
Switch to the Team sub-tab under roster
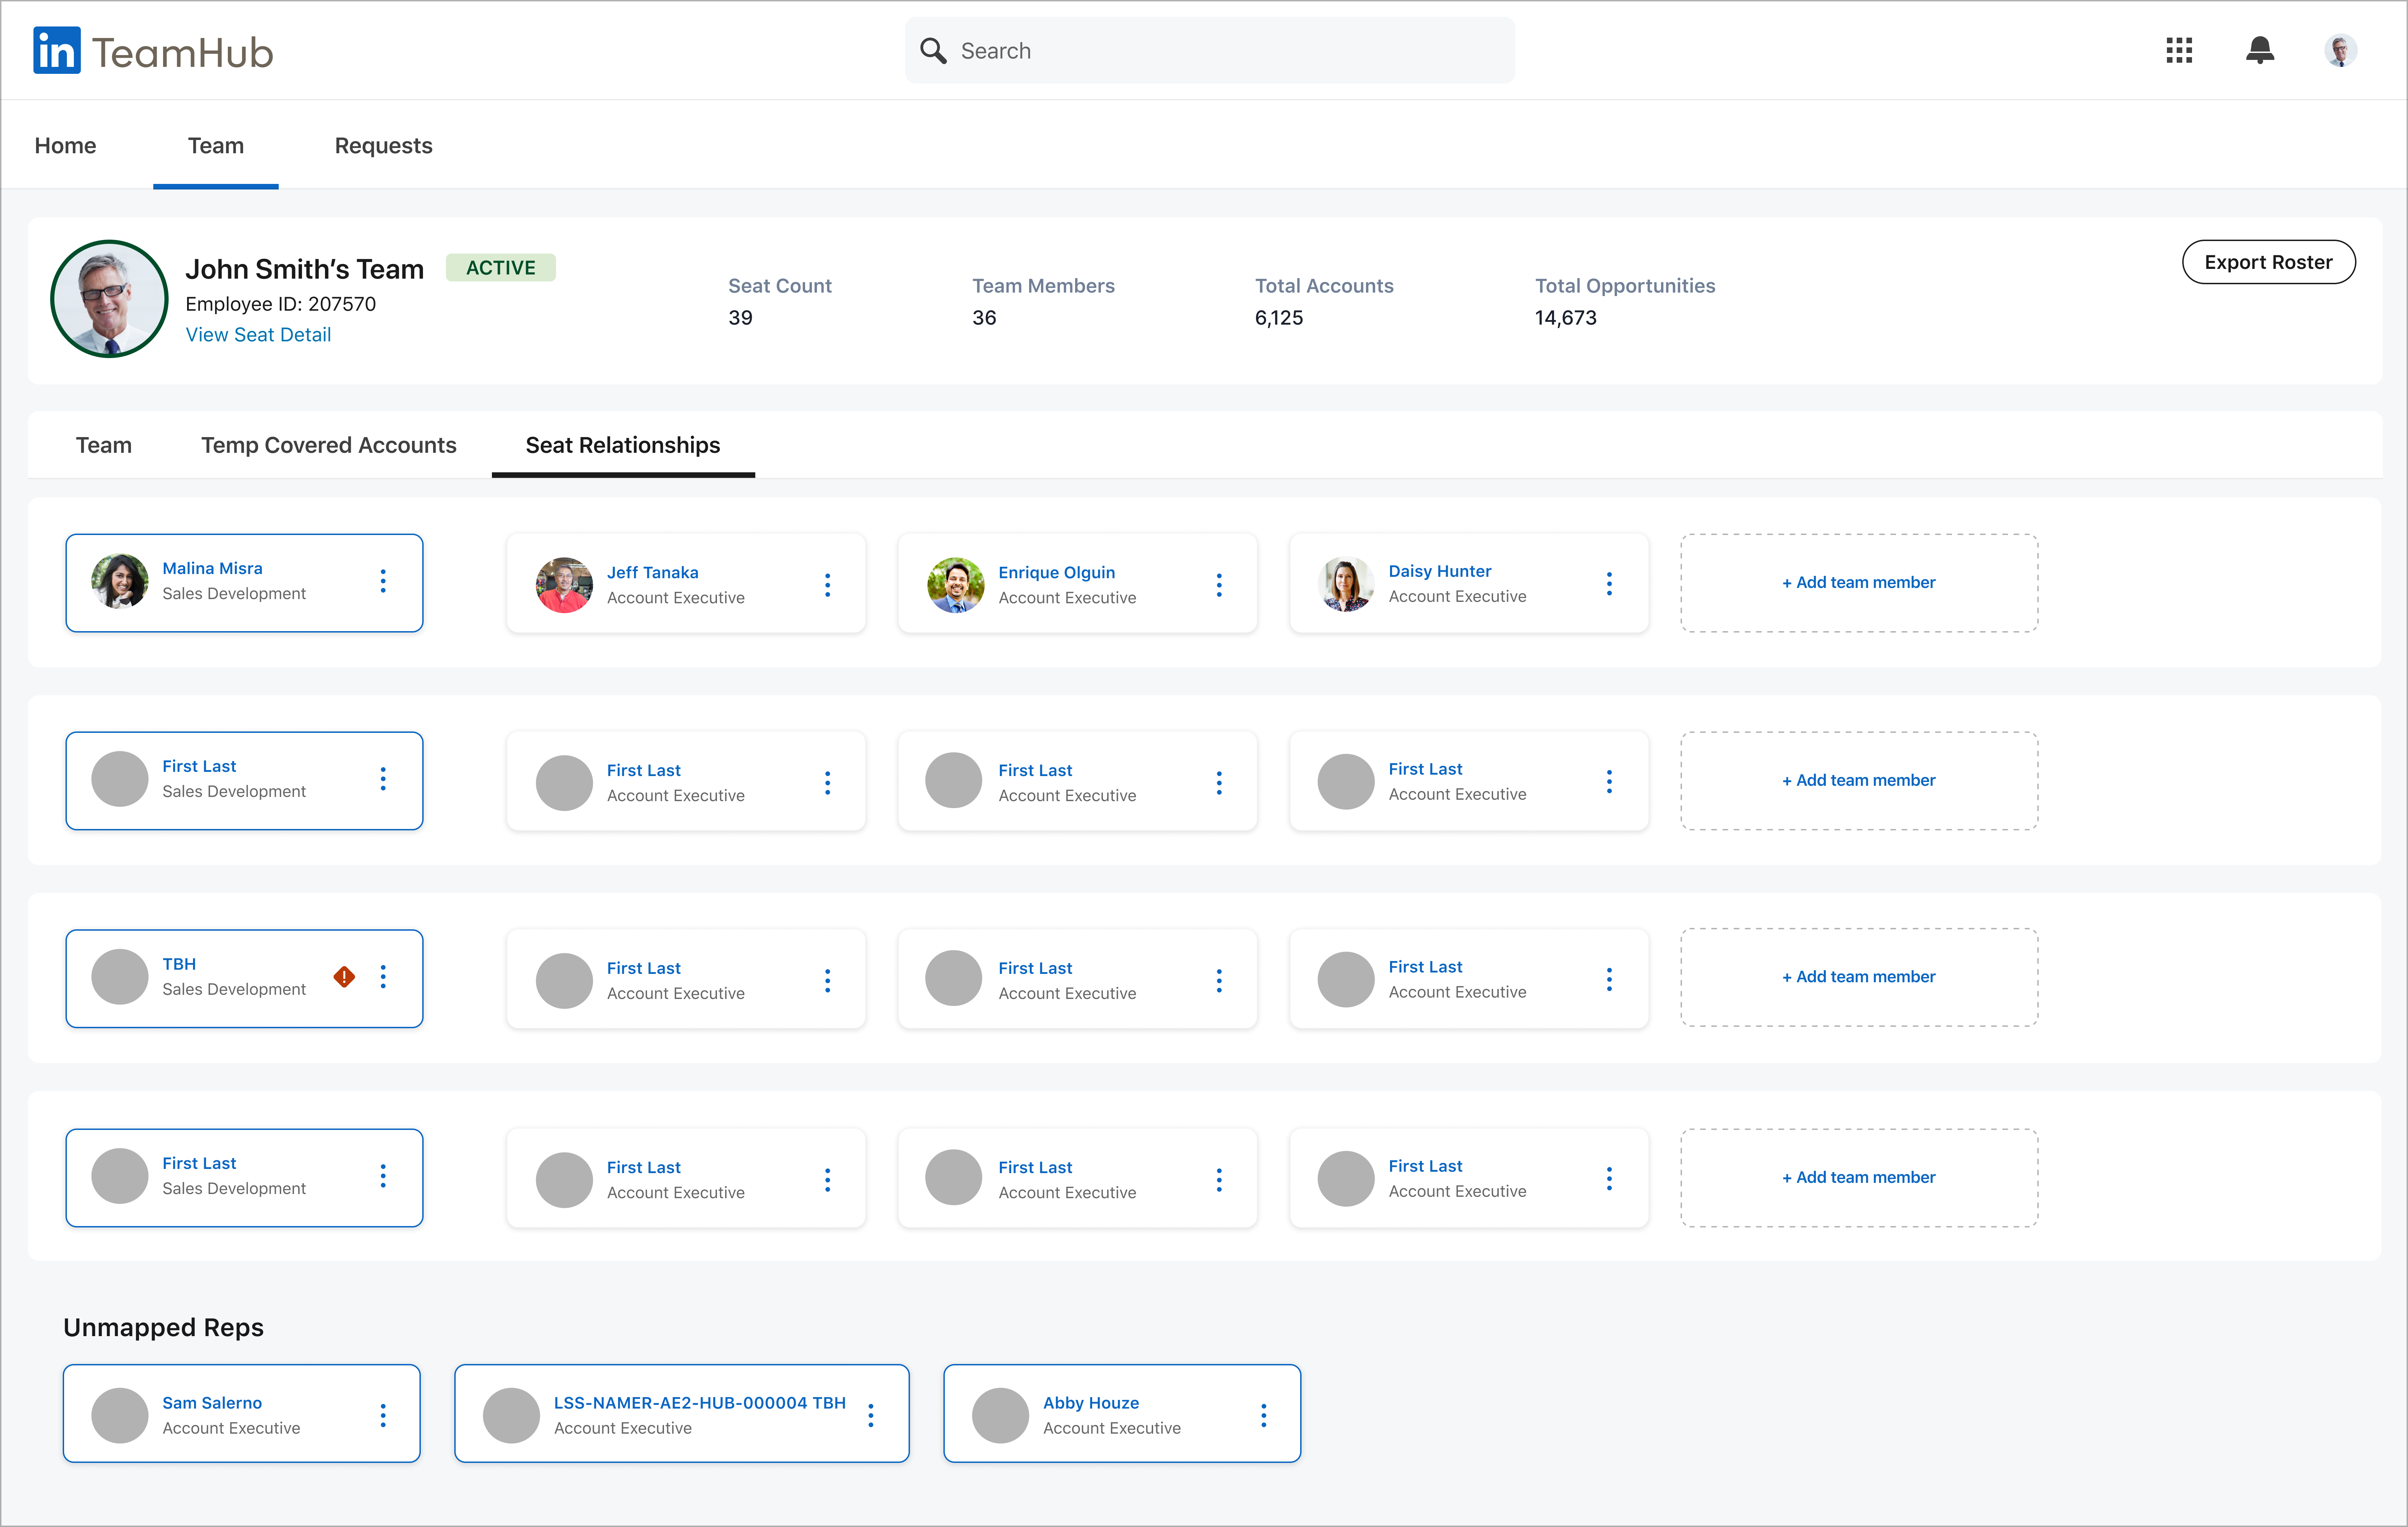click(x=104, y=445)
